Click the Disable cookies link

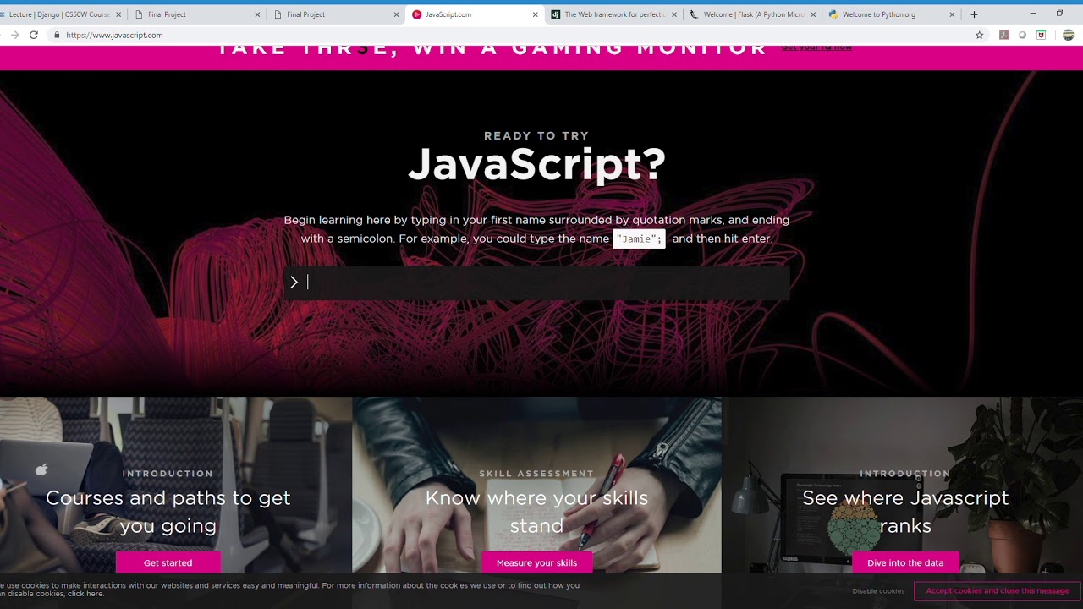[878, 591]
